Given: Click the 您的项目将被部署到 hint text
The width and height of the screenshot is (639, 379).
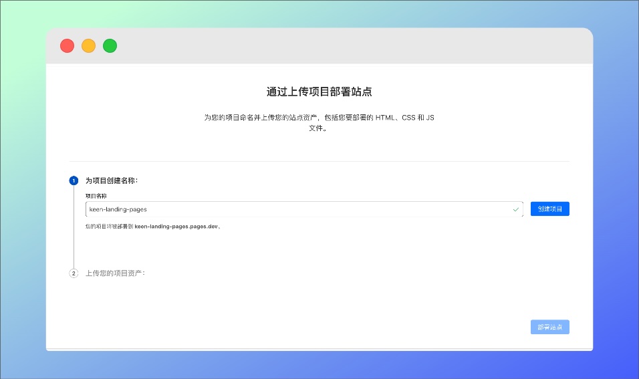Looking at the screenshot, I should 110,226.
